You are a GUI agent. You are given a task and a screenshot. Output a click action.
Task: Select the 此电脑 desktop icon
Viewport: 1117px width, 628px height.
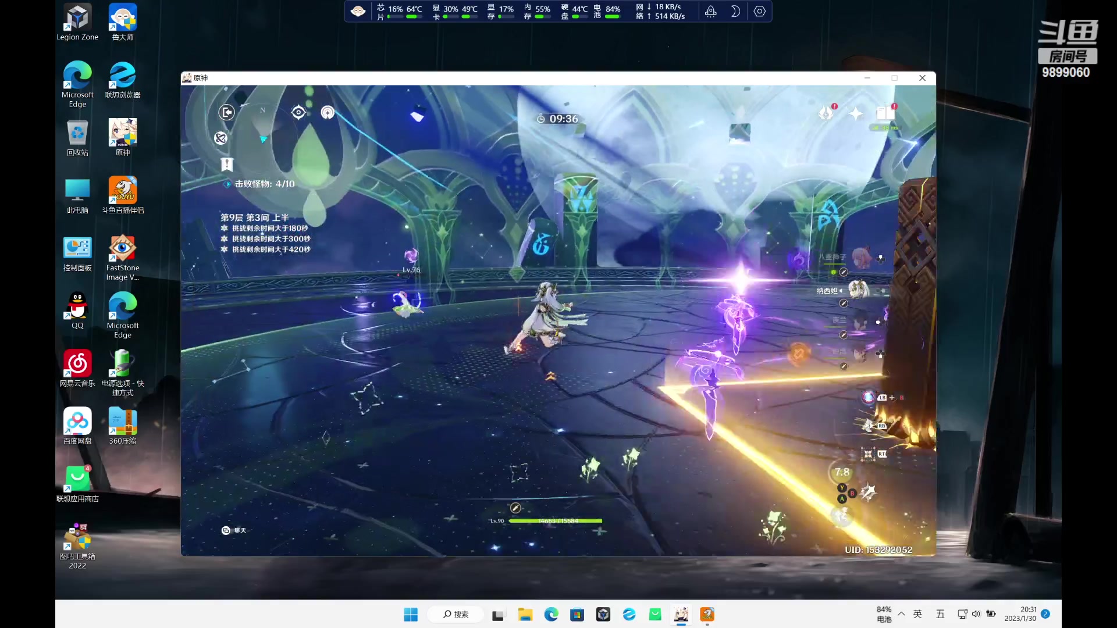(77, 195)
